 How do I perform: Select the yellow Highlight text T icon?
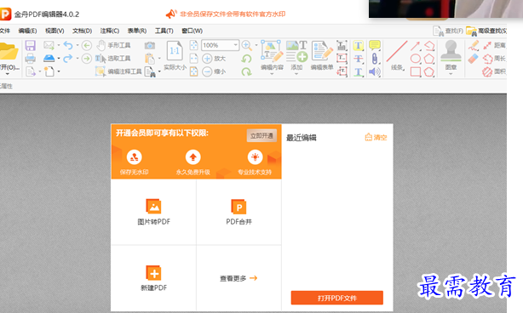359,45
